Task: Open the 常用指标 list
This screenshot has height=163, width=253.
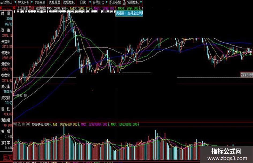Action: [x=133, y=2]
